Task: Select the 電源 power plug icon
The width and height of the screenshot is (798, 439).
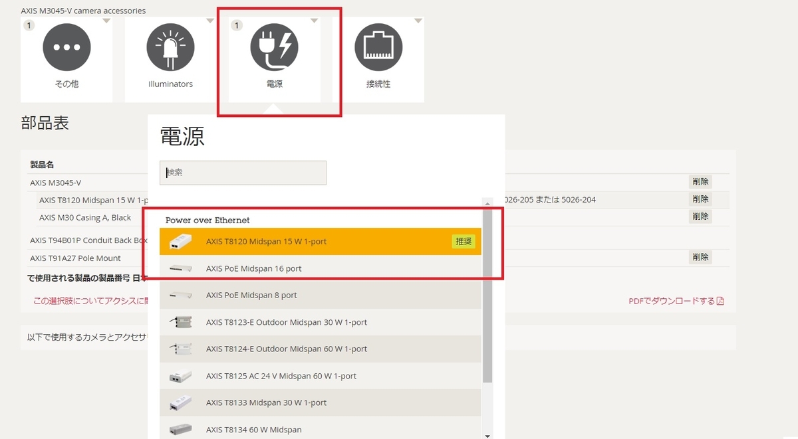Action: point(274,46)
